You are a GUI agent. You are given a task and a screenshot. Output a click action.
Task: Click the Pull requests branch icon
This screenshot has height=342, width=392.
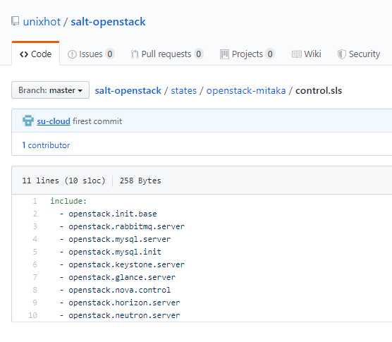[135, 54]
